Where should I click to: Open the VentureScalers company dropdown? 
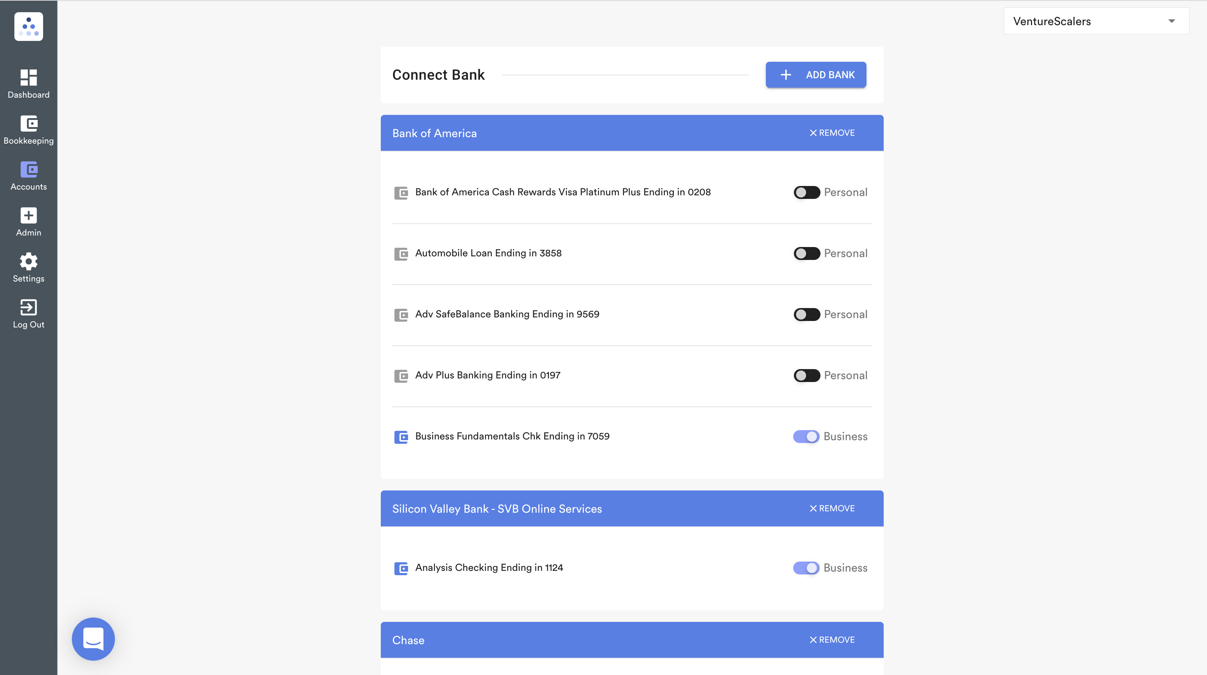tap(1096, 21)
